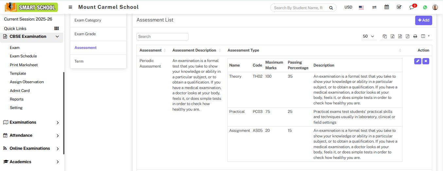Viewport: 443px width, 171px height.
Task: Export the assessment list to Excel
Action: coord(392,36)
